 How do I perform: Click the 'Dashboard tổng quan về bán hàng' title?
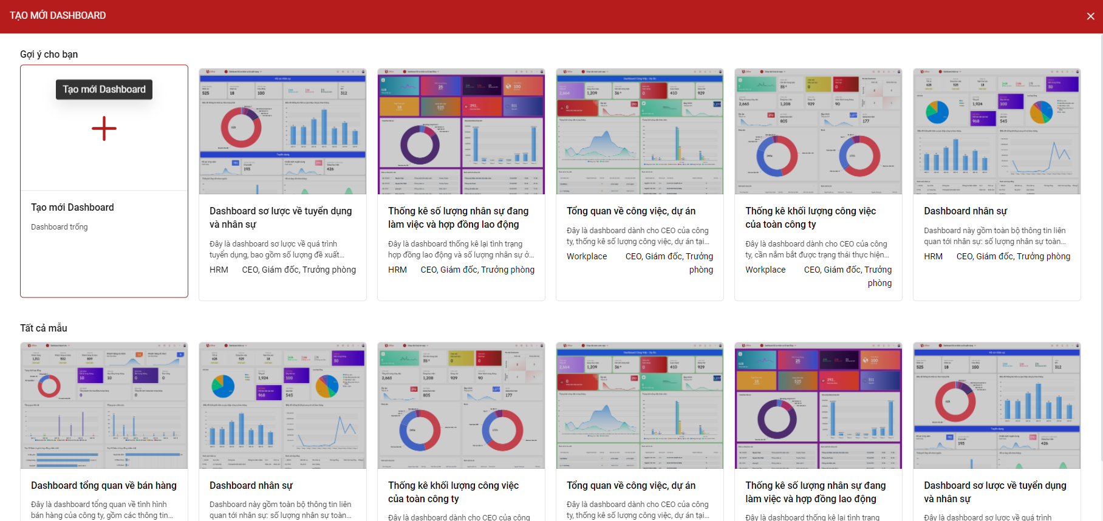[104, 486]
